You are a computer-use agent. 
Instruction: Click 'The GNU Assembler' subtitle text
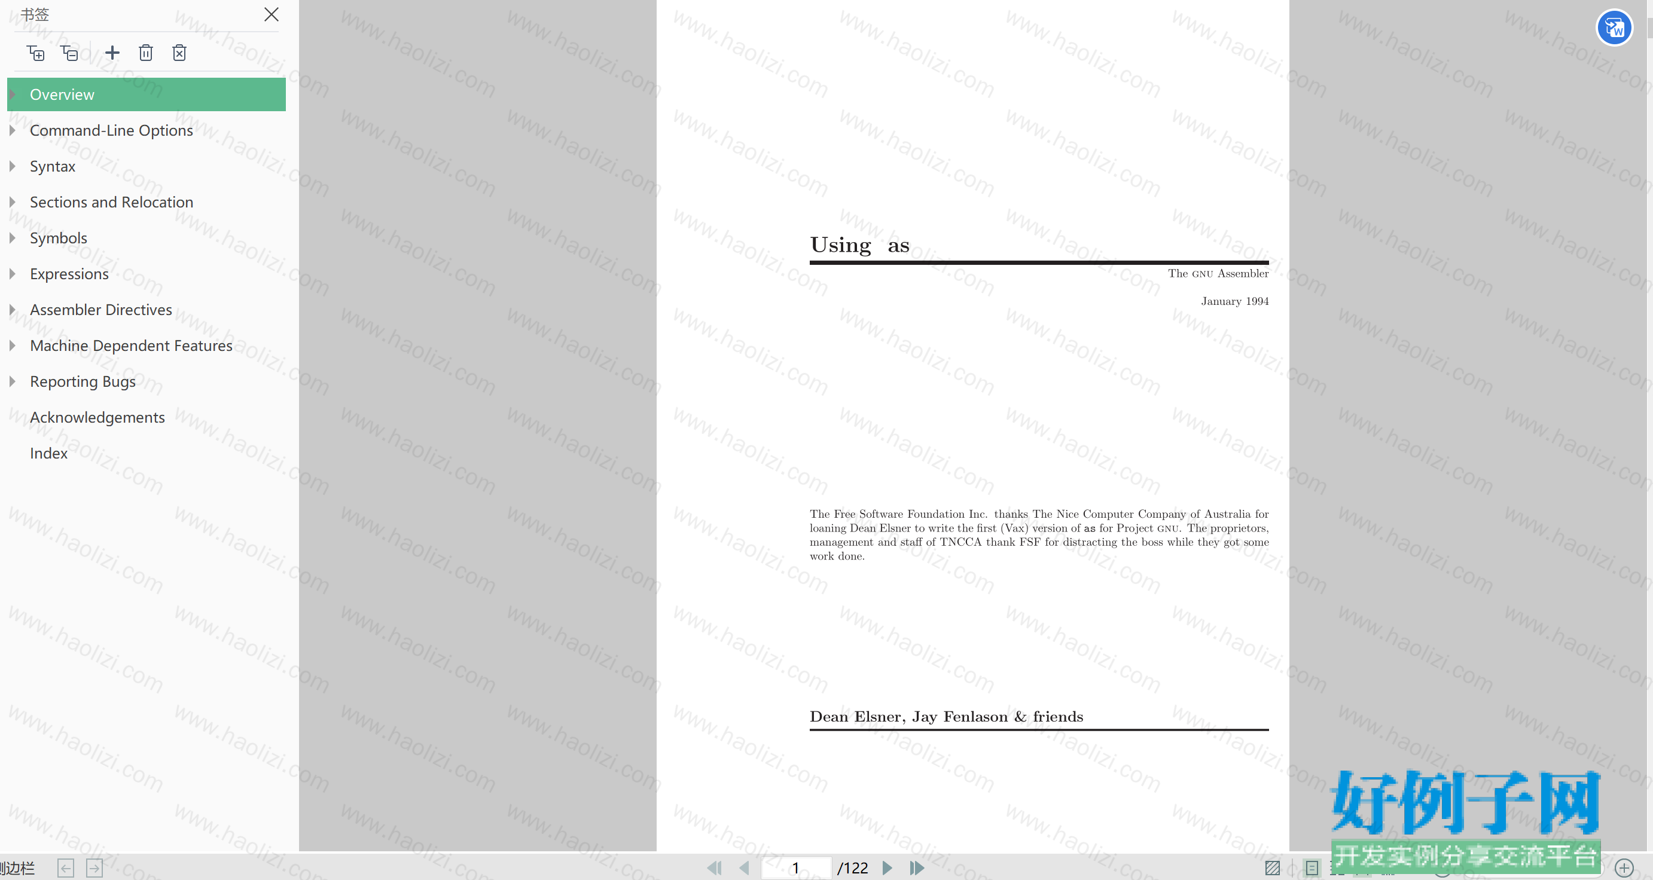click(1218, 273)
